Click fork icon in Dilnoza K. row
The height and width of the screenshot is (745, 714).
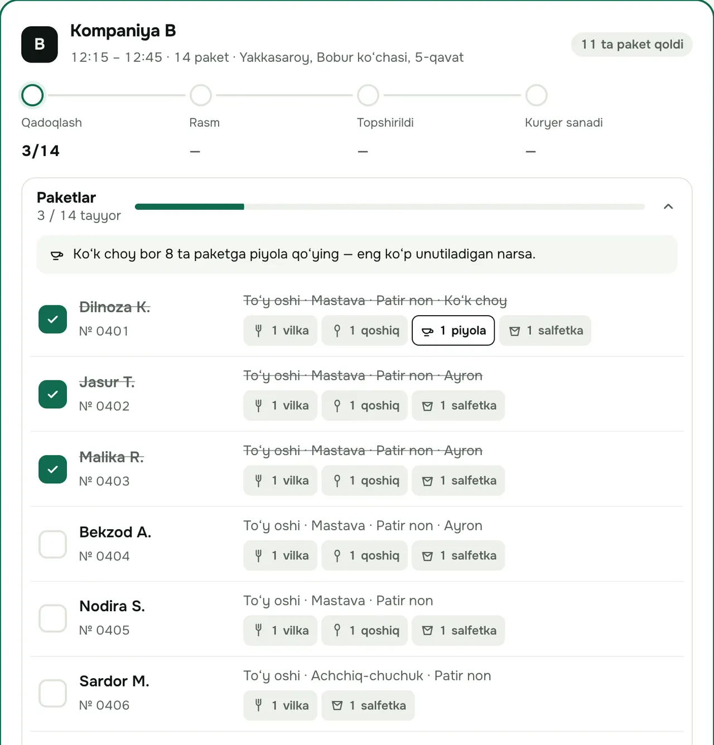click(x=258, y=331)
